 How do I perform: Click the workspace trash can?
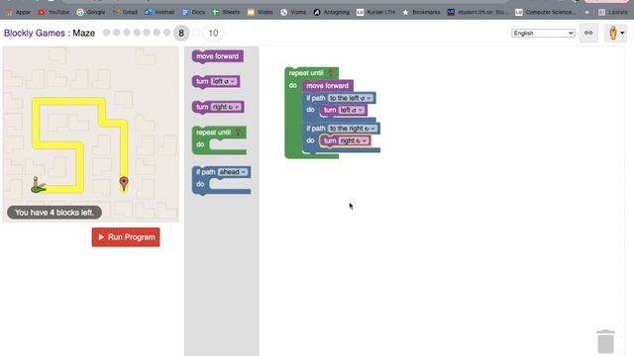coord(605,341)
